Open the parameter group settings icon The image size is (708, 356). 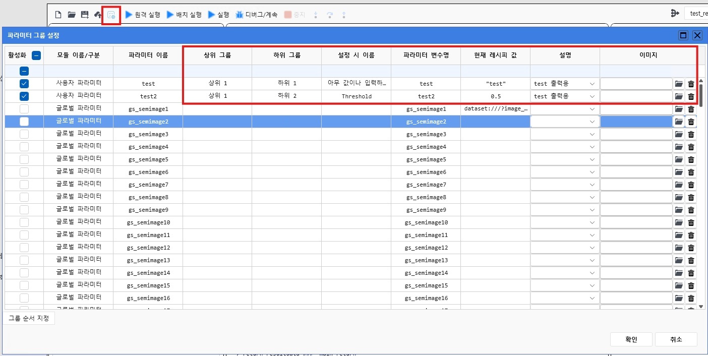click(x=111, y=14)
